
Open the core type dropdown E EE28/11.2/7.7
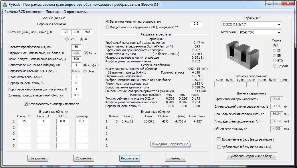point(251,24)
